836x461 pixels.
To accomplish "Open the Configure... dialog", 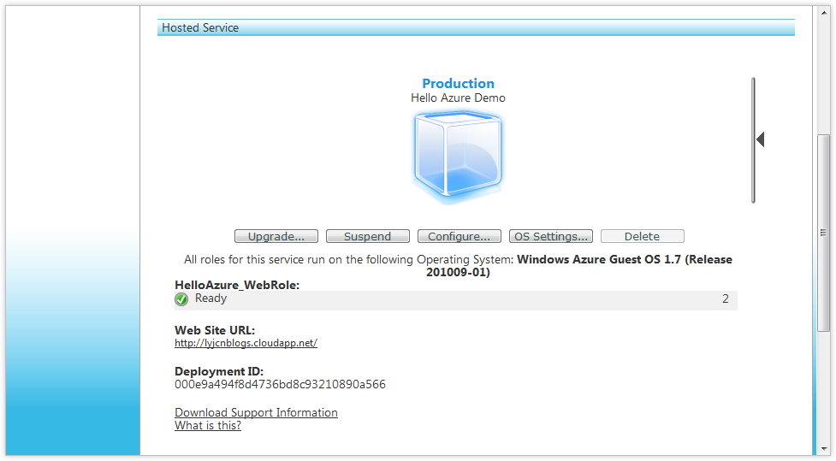I will point(459,236).
